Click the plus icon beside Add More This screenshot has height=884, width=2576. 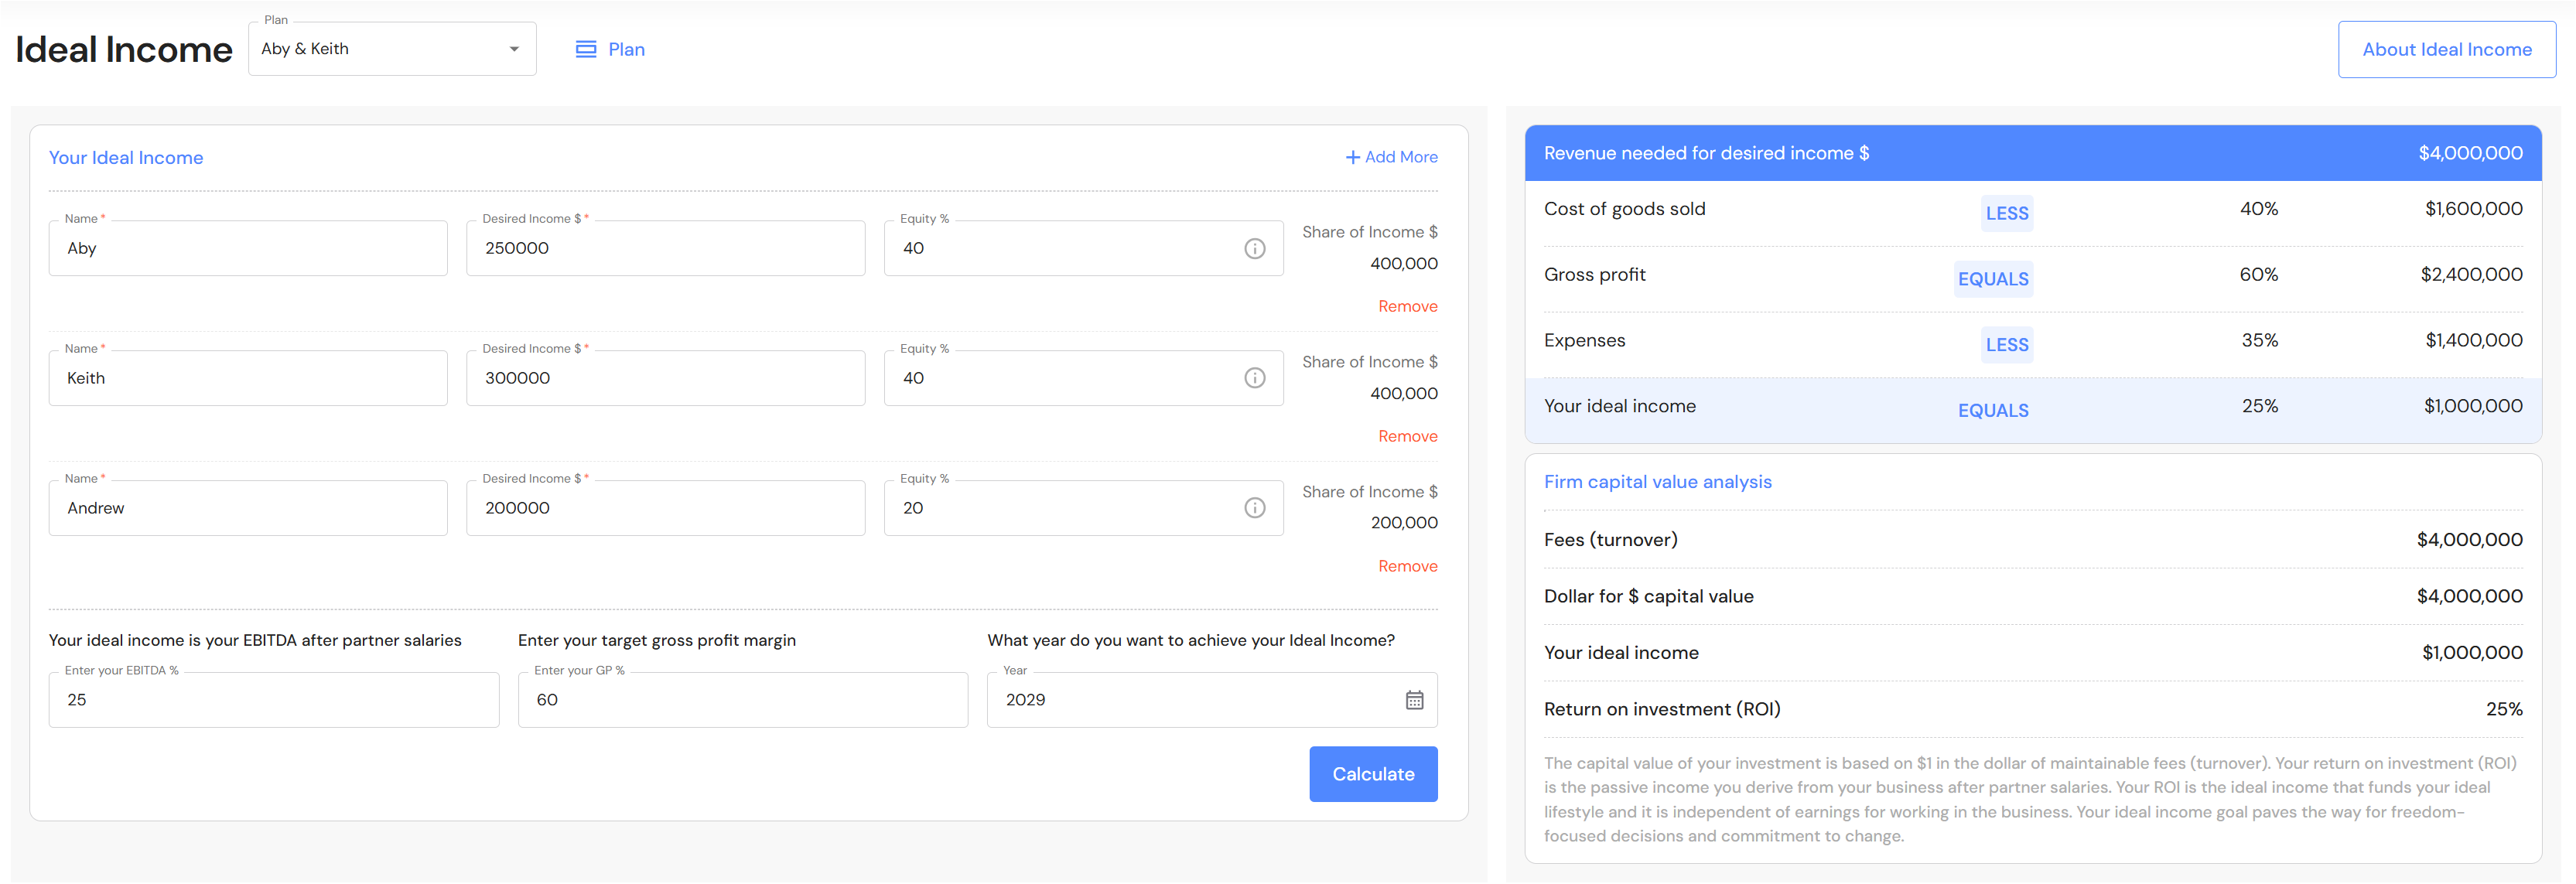pos(1352,157)
